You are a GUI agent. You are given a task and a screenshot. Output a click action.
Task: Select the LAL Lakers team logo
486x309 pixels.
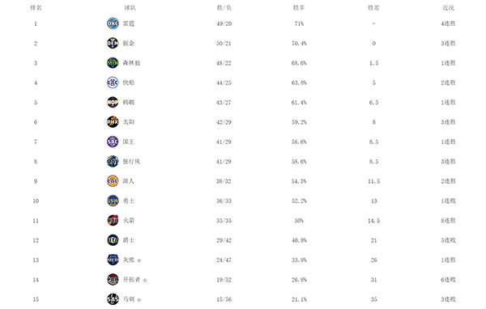113,181
